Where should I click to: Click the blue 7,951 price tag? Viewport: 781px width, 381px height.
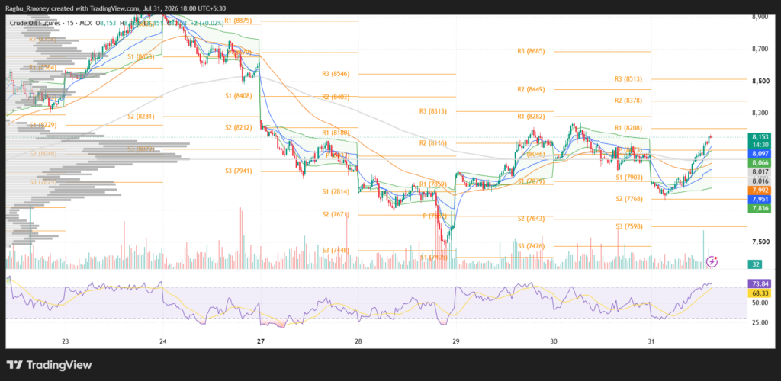point(760,199)
